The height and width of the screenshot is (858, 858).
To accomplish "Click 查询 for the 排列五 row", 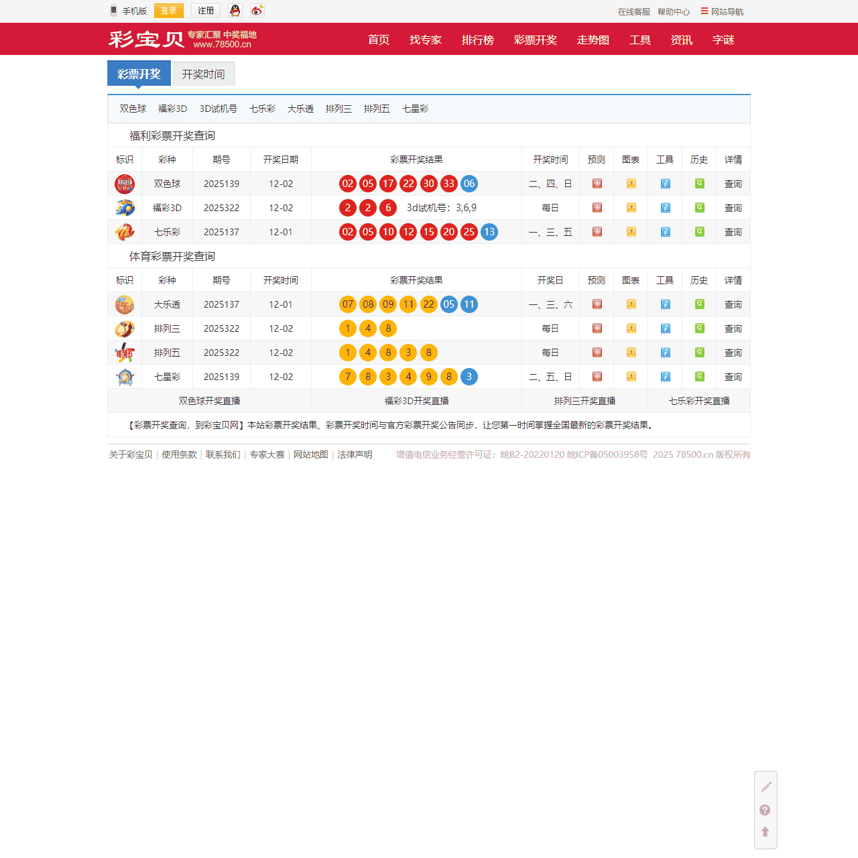I will [x=733, y=353].
